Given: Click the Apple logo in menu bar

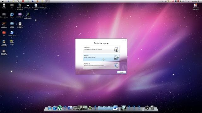Looking at the screenshot, I should point(3,1).
